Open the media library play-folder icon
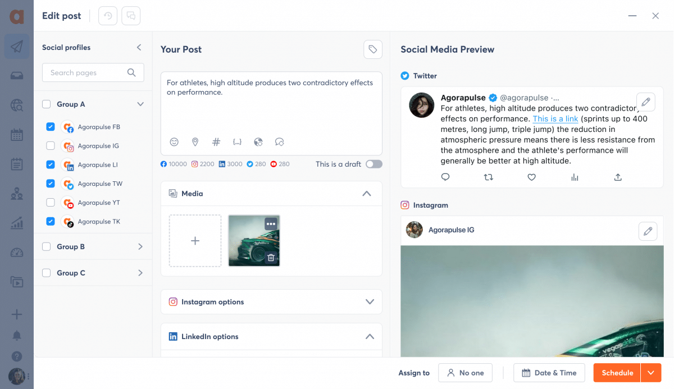The image size is (674, 389). click(17, 282)
